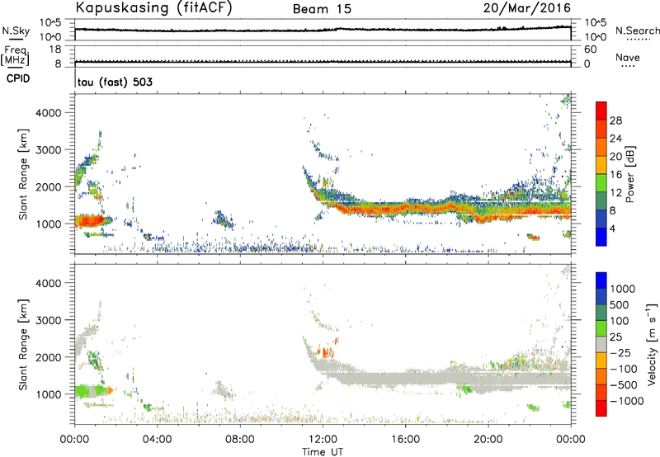Click the Freq. [MHz] axis label

(x=16, y=55)
